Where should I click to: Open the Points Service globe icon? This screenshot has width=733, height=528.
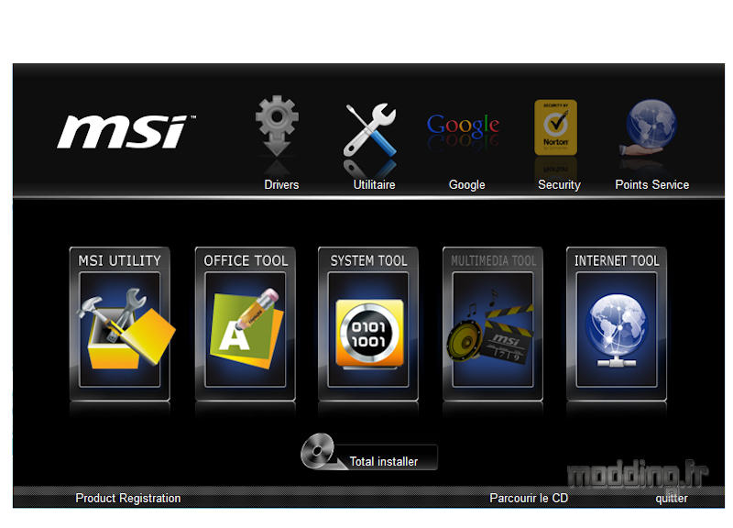[x=650, y=127]
